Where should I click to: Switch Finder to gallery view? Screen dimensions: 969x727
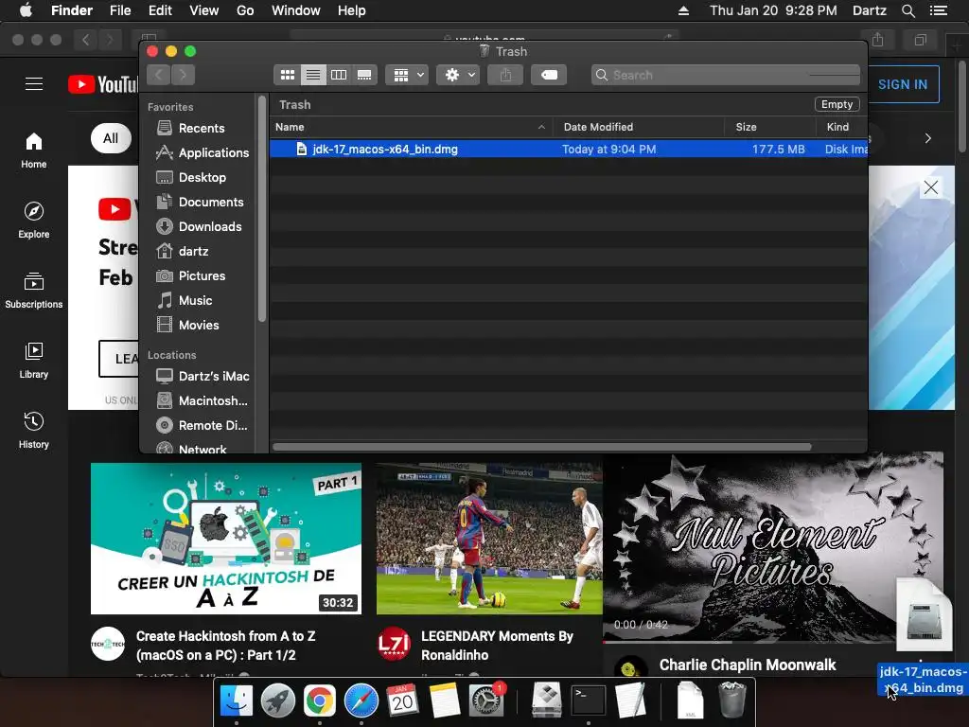point(364,75)
